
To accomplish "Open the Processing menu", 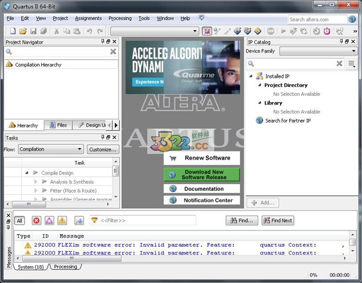I will [x=120, y=18].
